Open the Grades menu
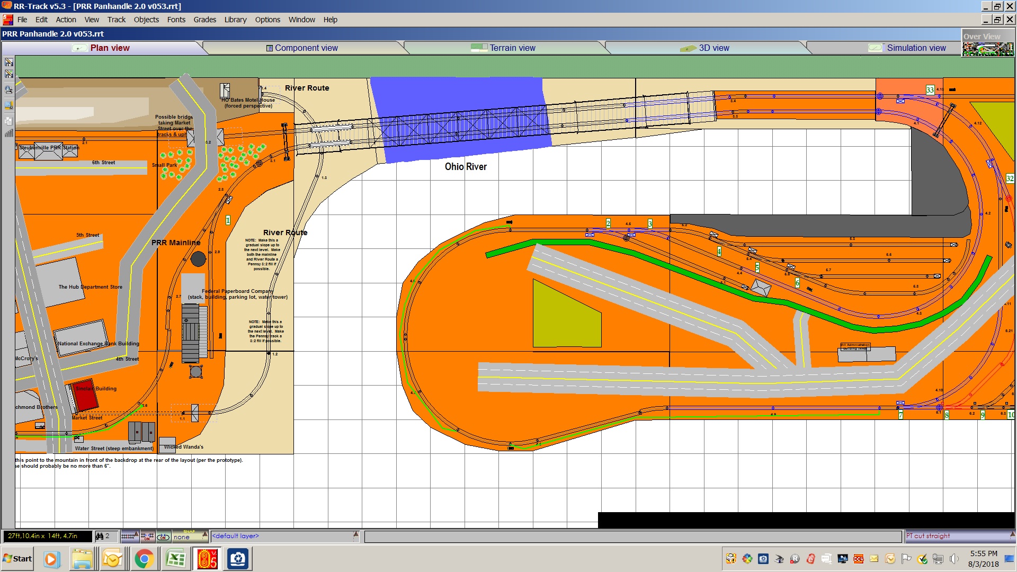The image size is (1017, 572). [x=204, y=20]
